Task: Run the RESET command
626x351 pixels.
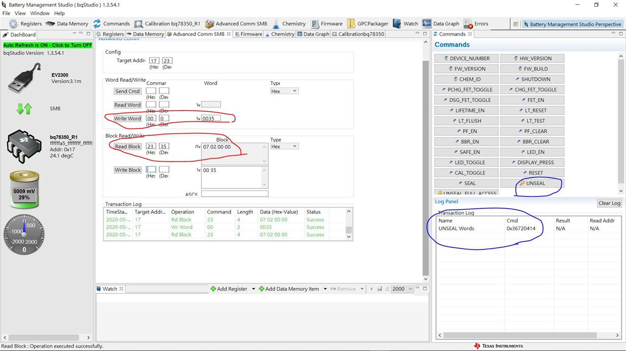Action: (x=532, y=173)
